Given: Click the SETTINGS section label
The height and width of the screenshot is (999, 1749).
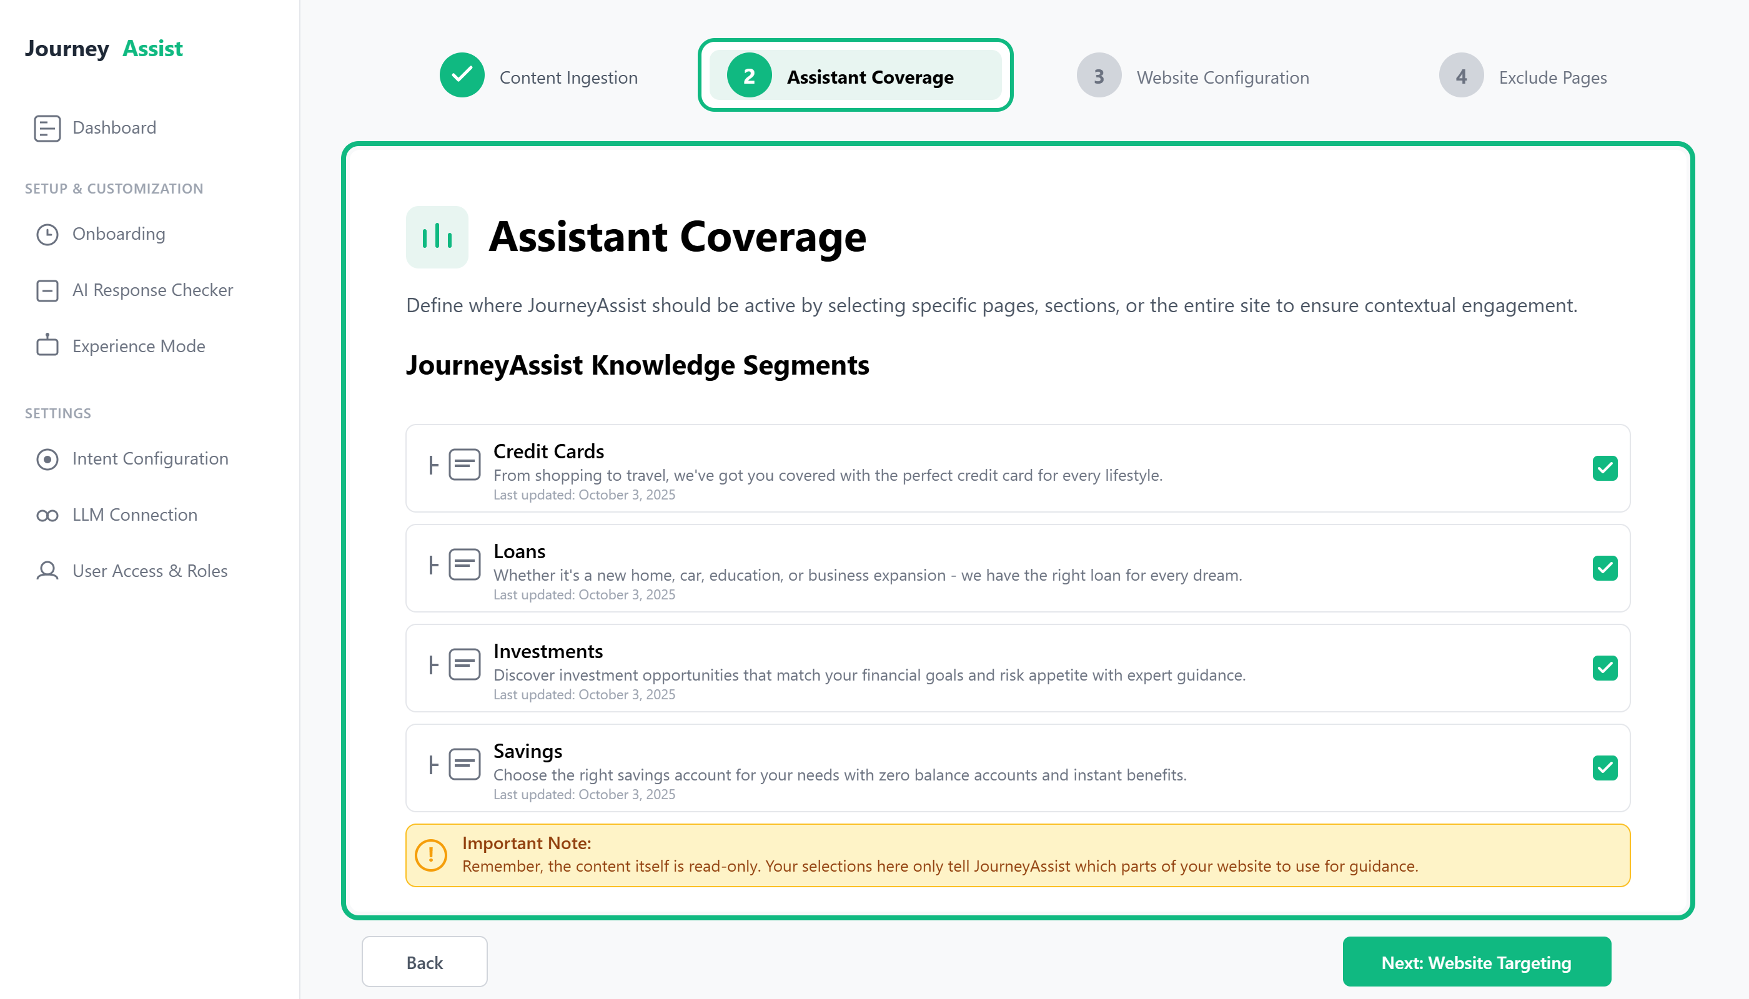Looking at the screenshot, I should tap(57, 414).
